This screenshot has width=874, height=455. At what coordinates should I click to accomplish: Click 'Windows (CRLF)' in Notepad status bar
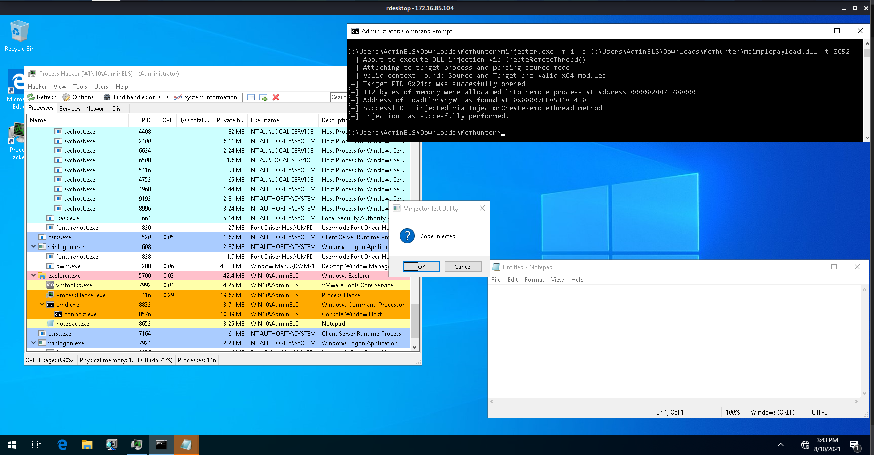[773, 412]
